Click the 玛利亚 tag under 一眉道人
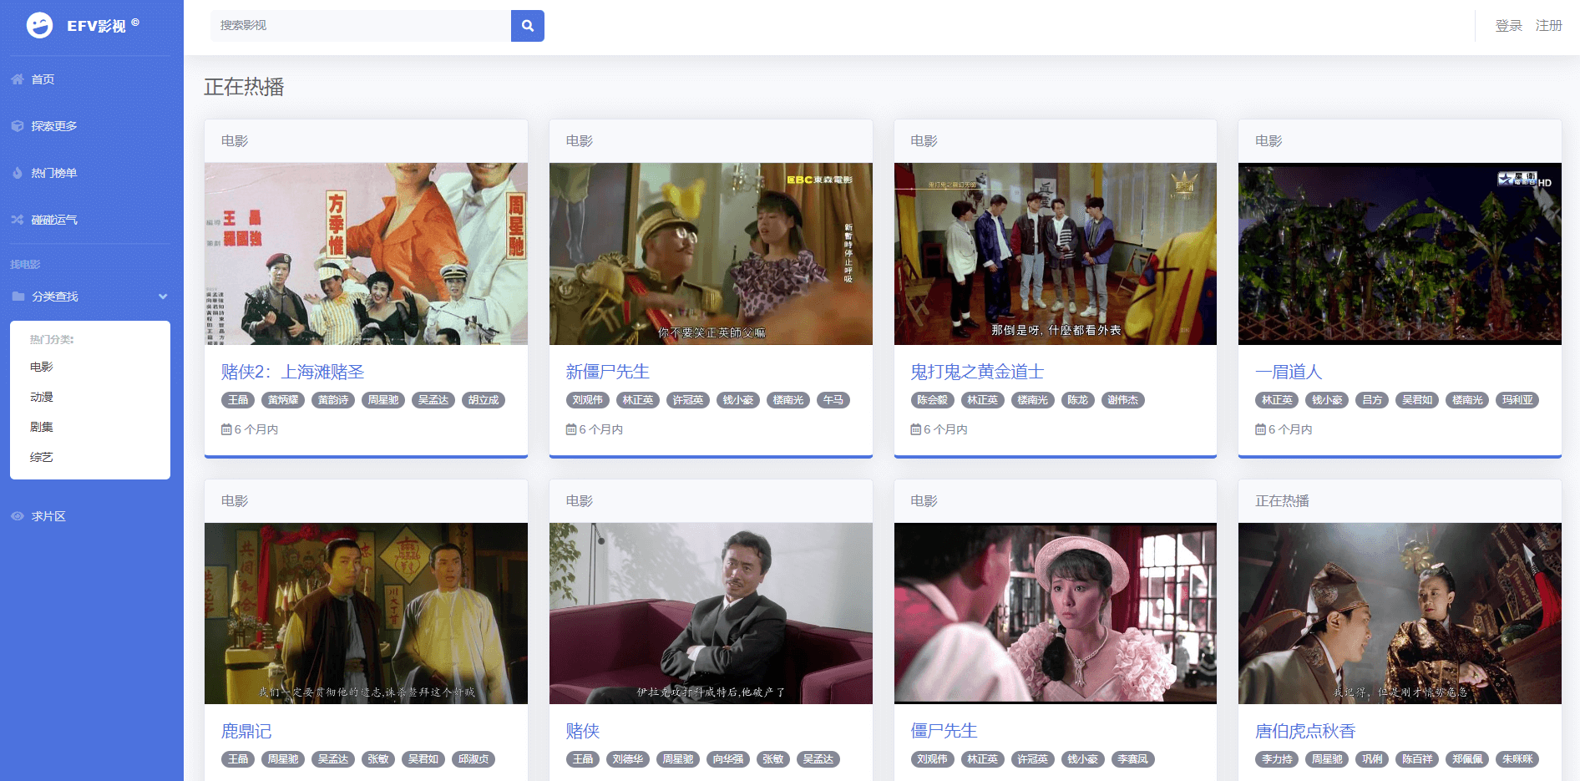 (x=1517, y=400)
